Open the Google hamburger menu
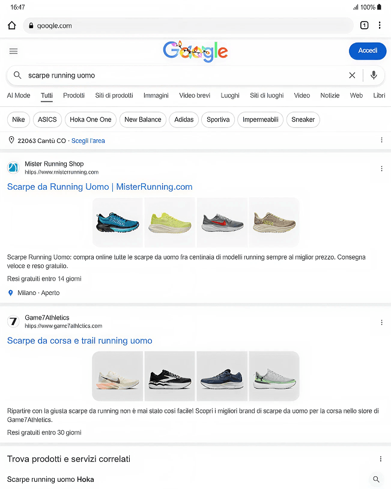This screenshot has width=391, height=489. click(13, 51)
